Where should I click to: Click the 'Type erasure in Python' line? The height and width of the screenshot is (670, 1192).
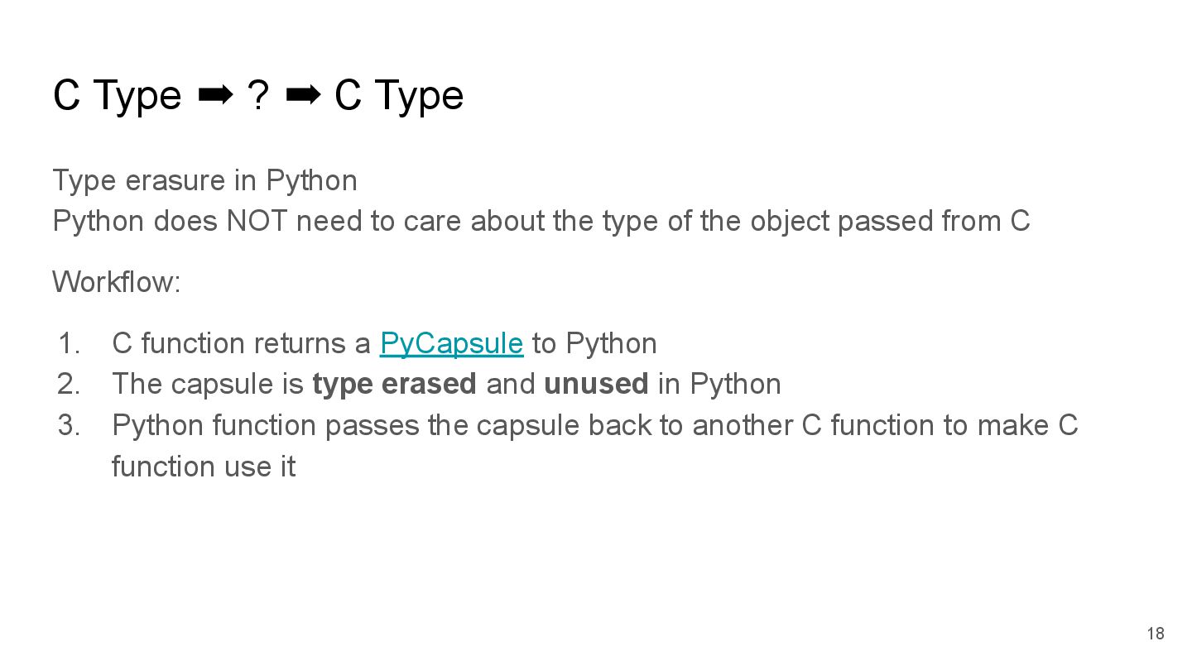point(204,180)
